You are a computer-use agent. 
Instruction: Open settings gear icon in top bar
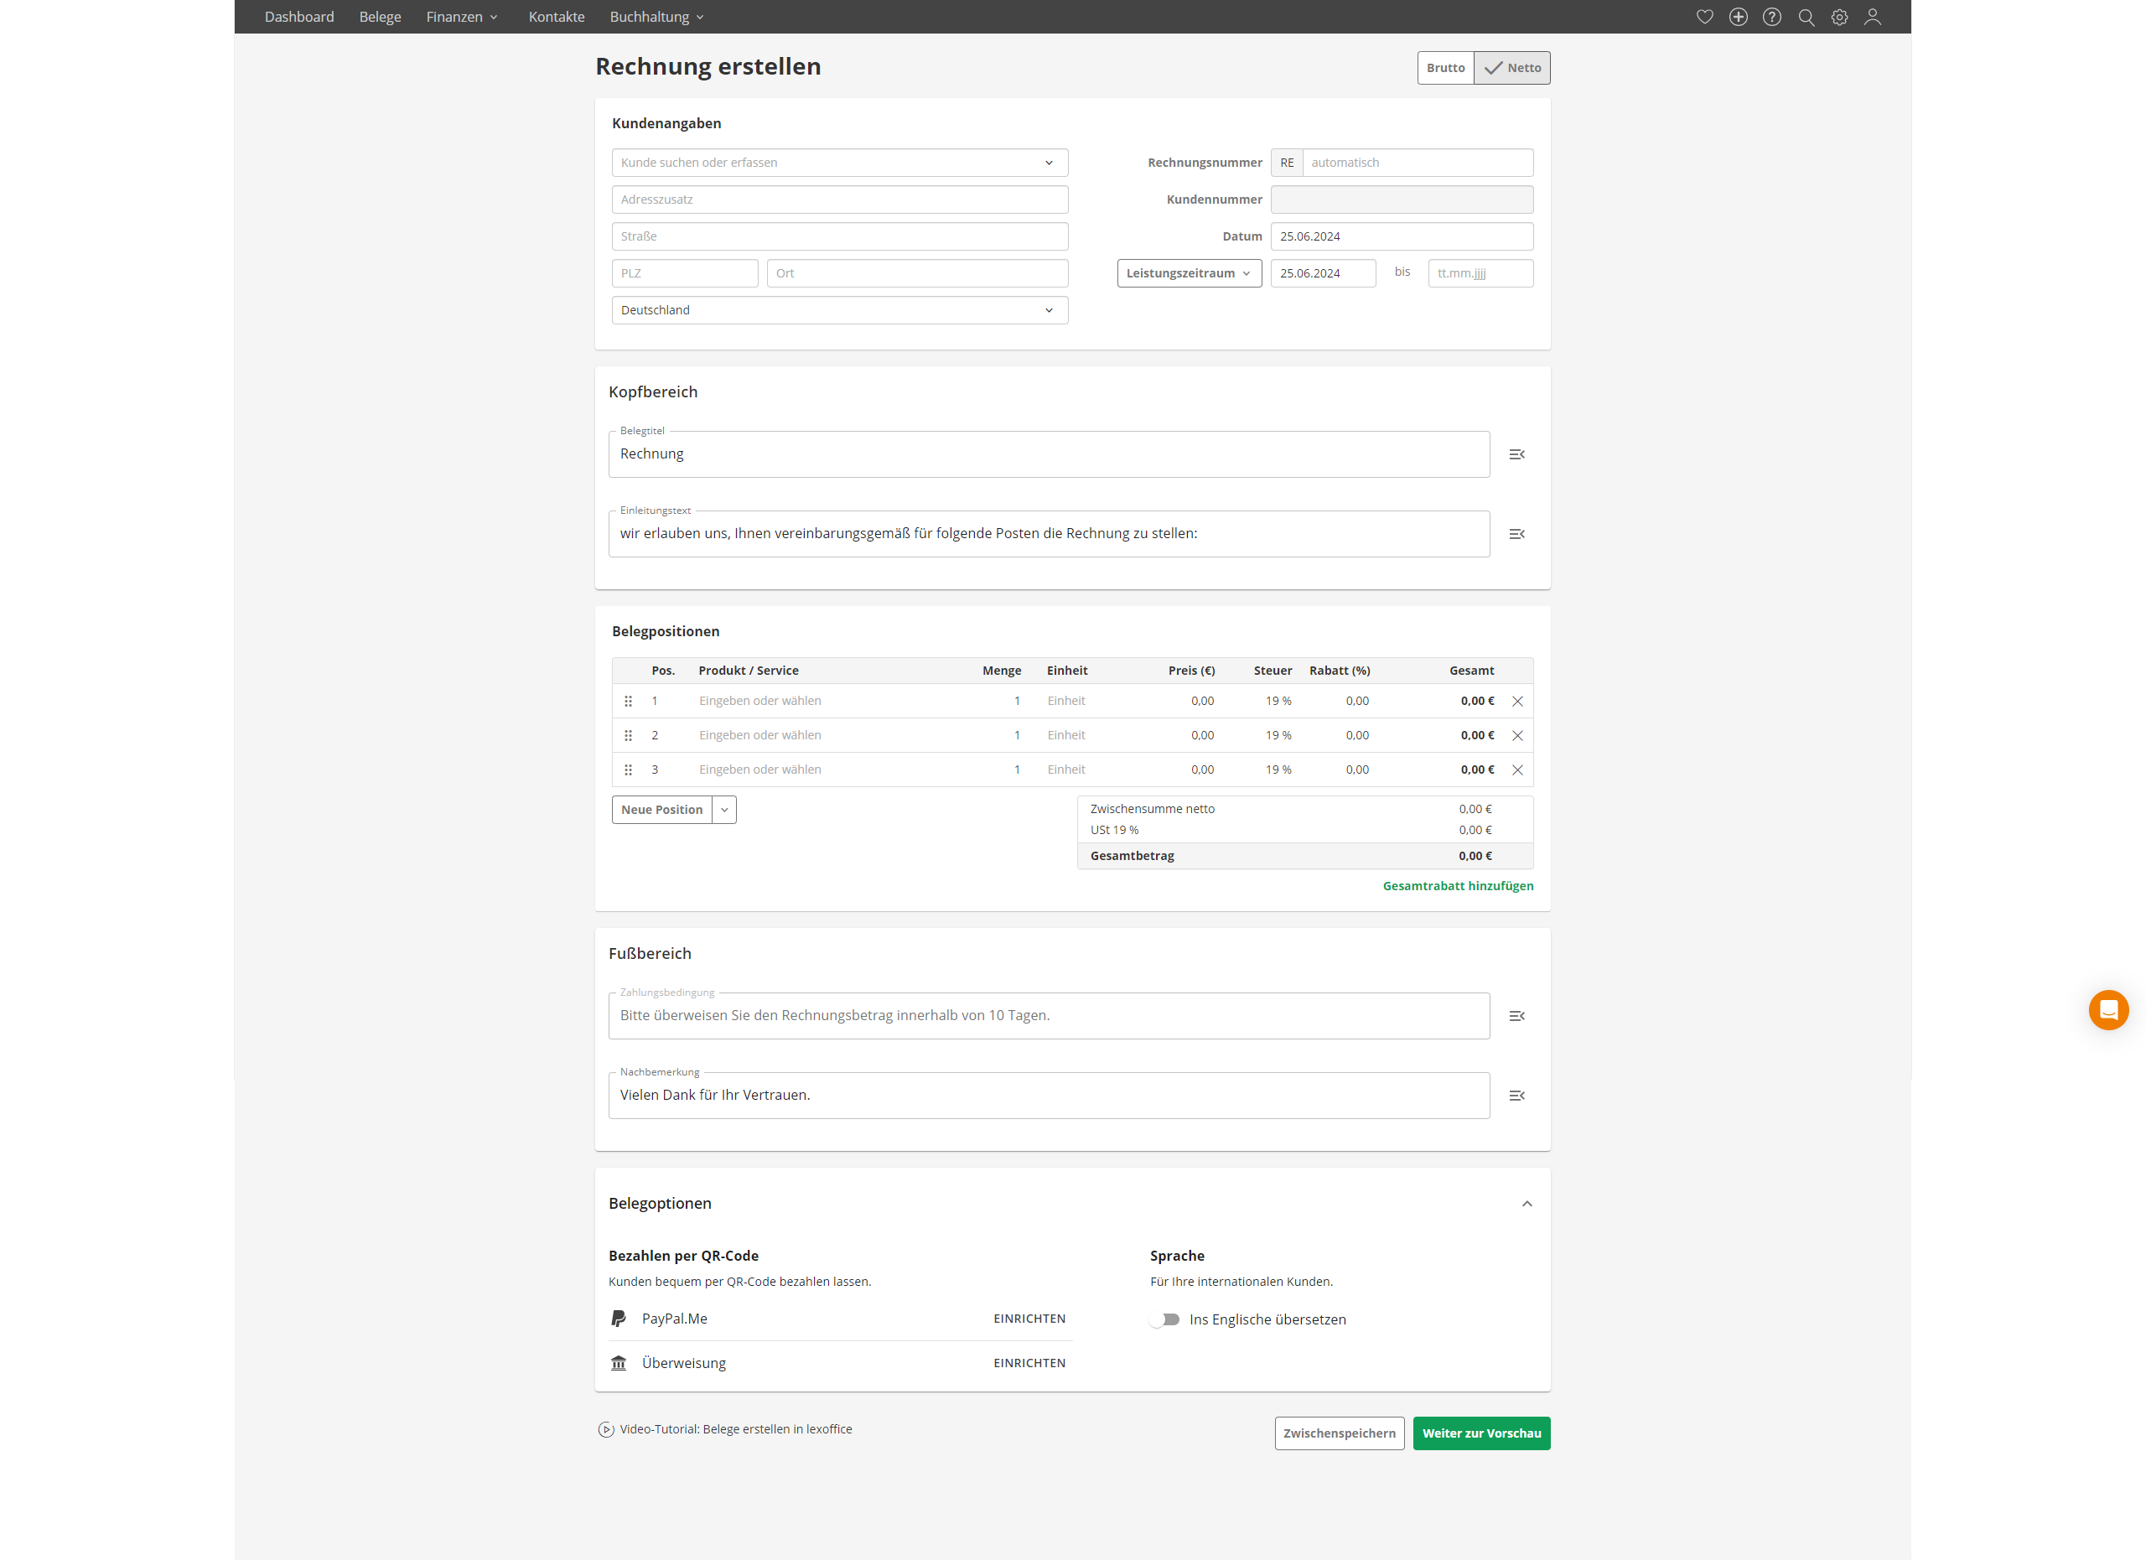1838,17
